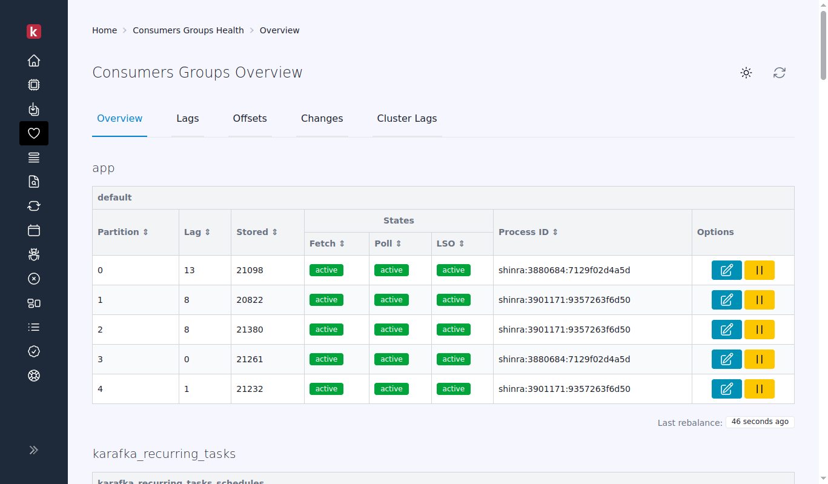Edit the offset for partition 1
The image size is (828, 484).
(x=726, y=299)
